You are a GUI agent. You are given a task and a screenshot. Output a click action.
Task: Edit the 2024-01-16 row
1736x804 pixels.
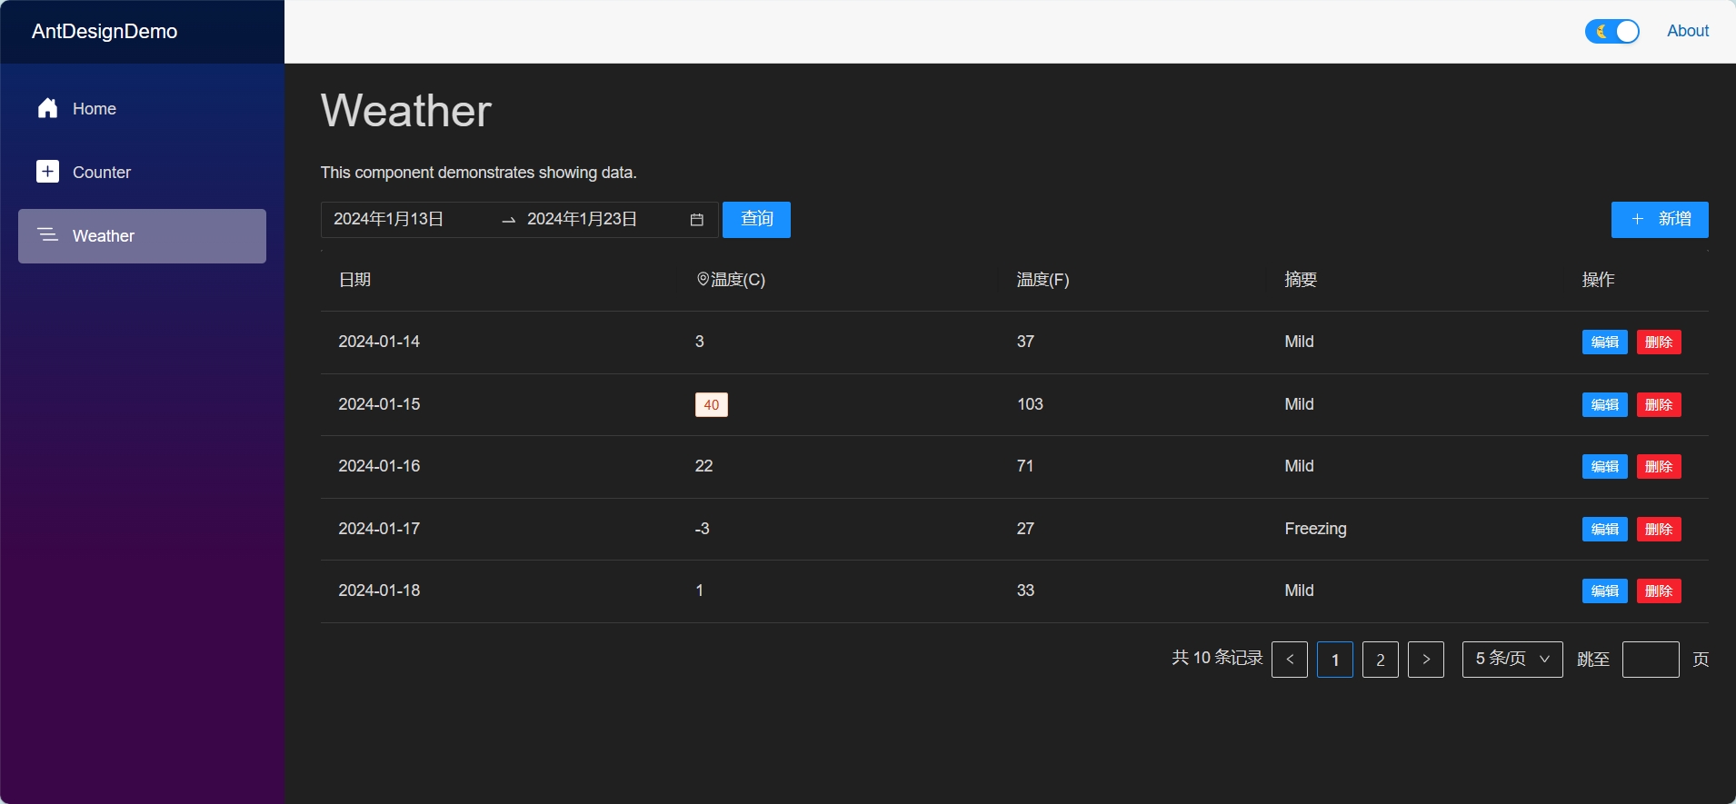click(1605, 467)
